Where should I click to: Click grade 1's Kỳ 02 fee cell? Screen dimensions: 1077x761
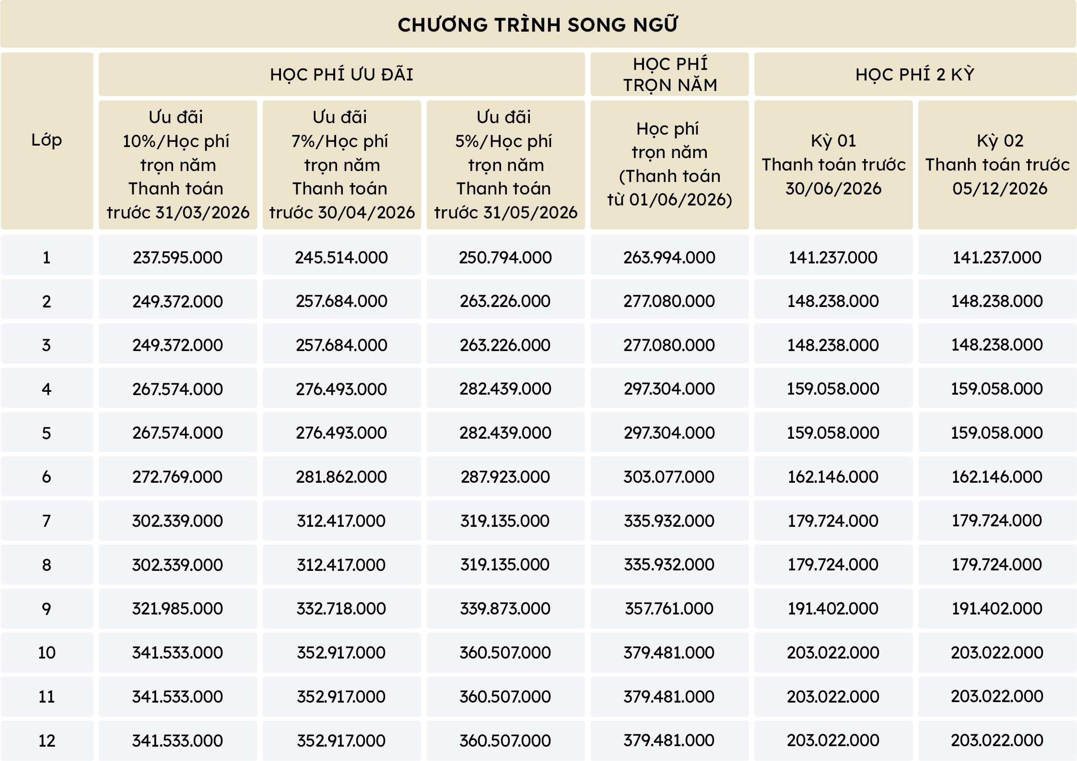pyautogui.click(x=997, y=258)
